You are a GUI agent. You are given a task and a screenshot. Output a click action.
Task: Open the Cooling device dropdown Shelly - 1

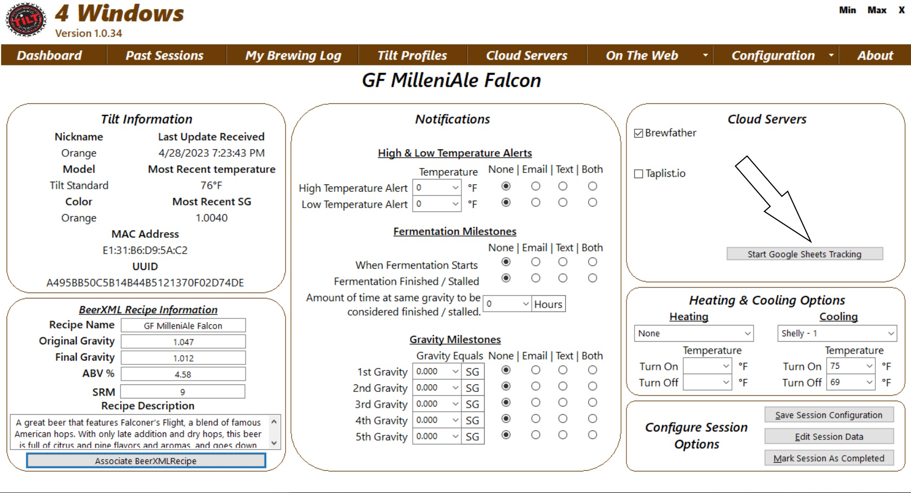837,334
